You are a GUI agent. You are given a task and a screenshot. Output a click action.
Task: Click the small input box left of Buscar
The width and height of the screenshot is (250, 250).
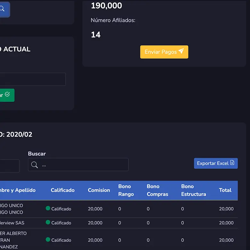(x=9, y=166)
